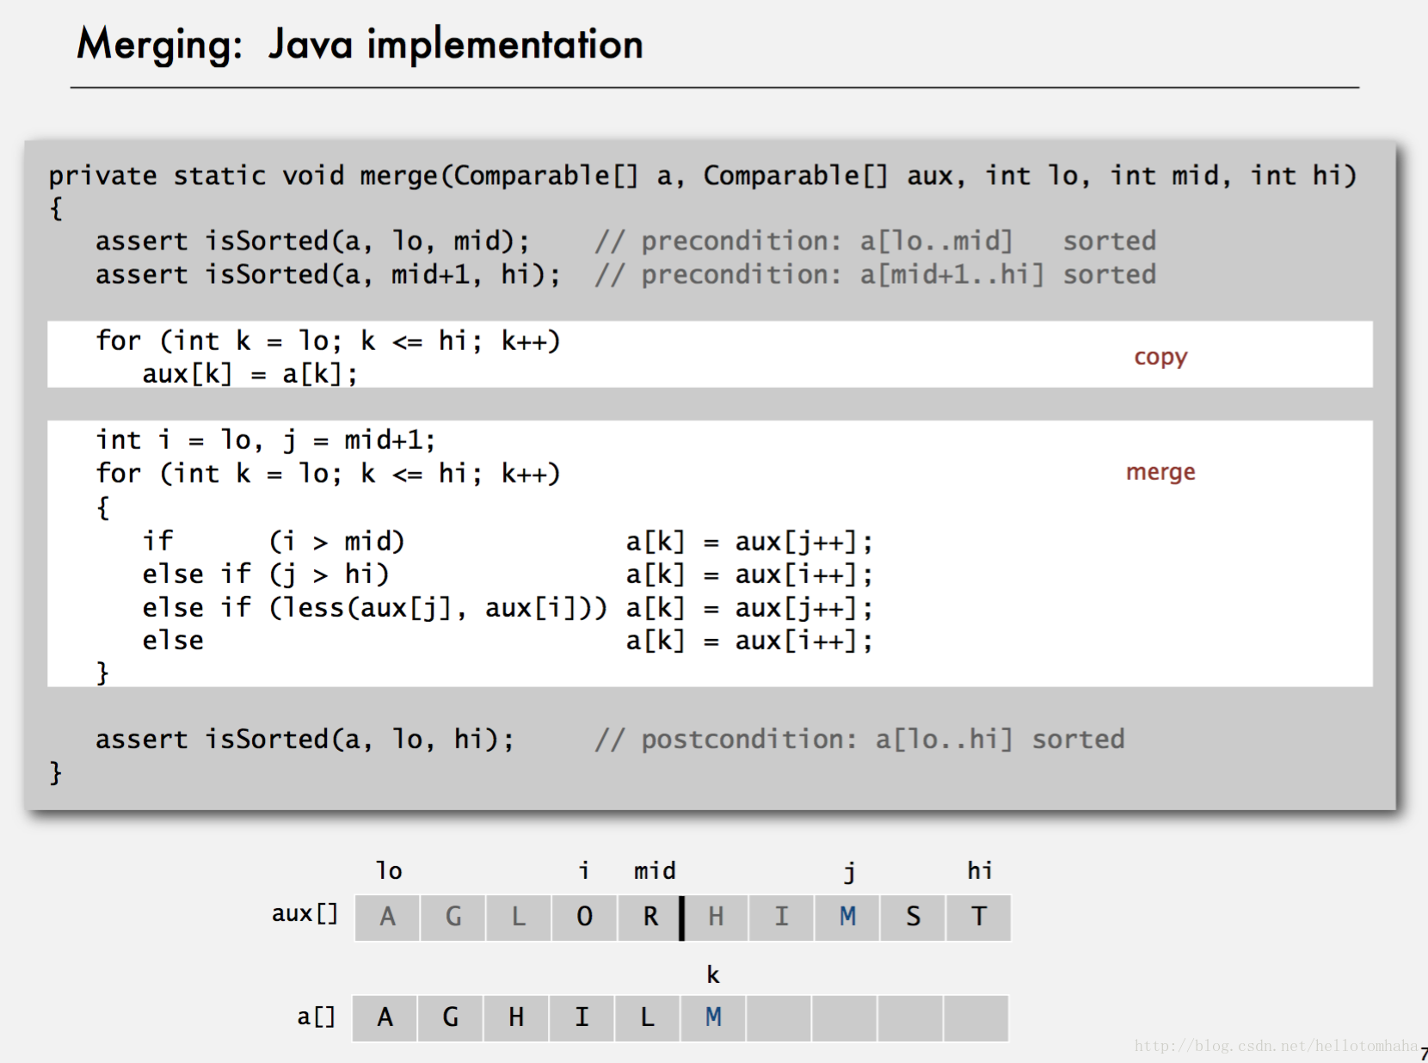Click cell 'S' in aux[] array

pyautogui.click(x=914, y=917)
